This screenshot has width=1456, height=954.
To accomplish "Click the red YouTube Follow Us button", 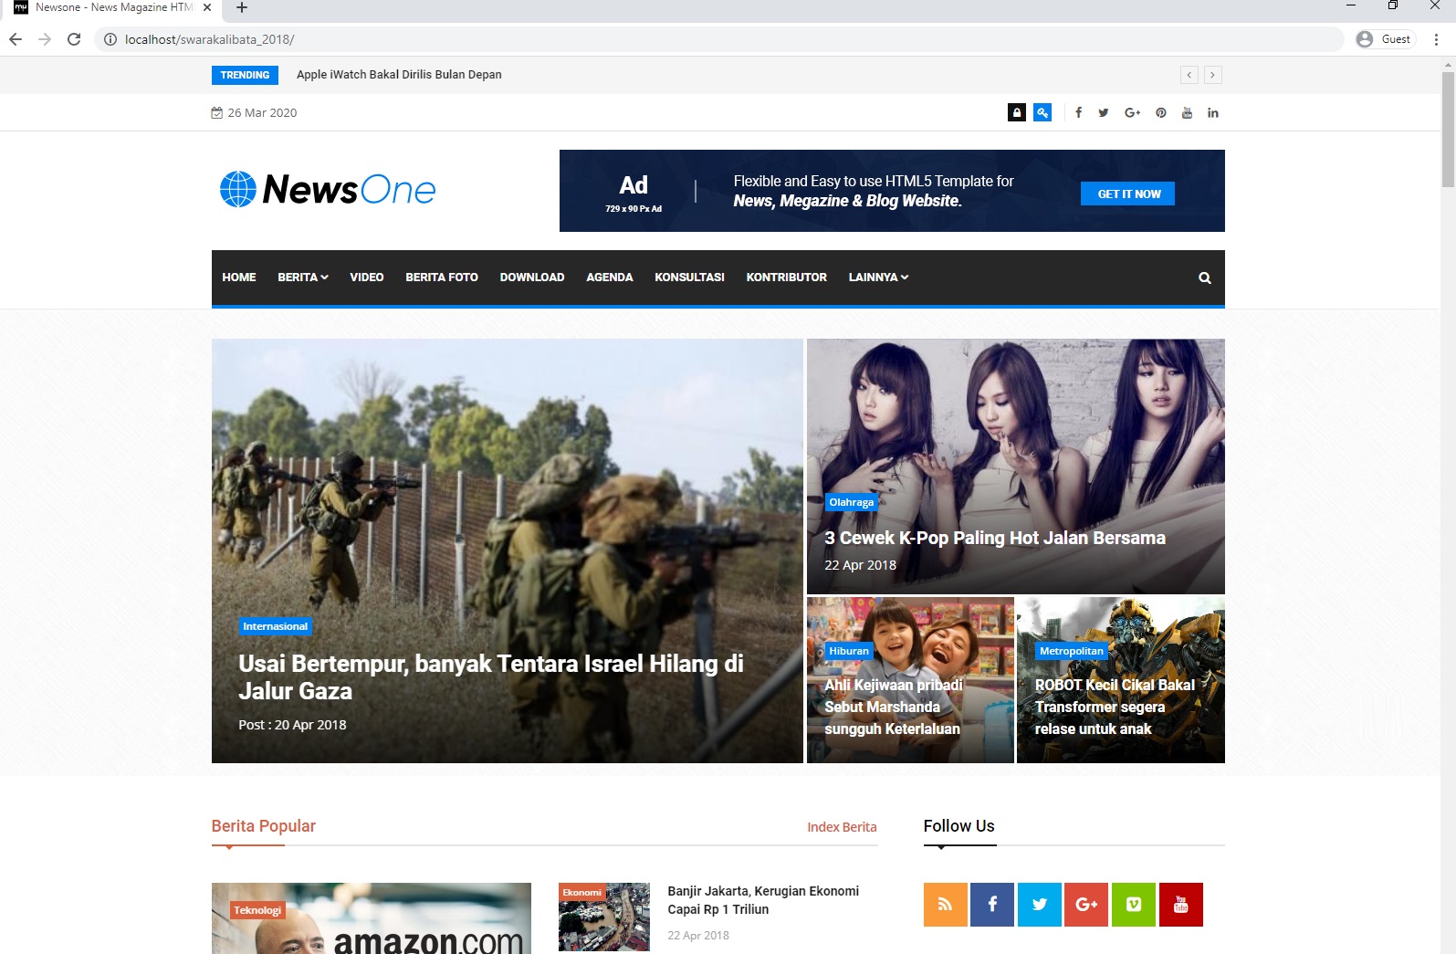I will point(1181,905).
